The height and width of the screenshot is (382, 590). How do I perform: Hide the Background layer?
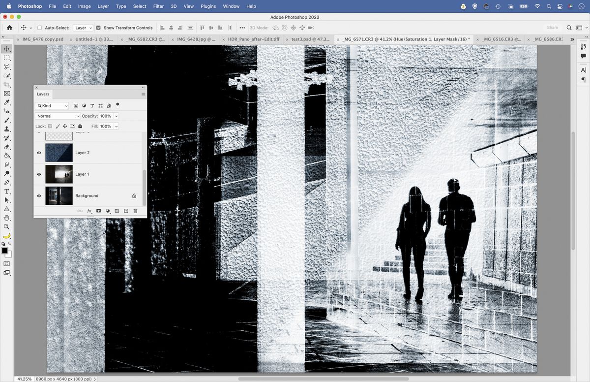point(39,195)
